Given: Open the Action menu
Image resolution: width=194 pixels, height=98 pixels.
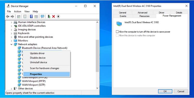Looking at the screenshot, I should click(x=17, y=11).
